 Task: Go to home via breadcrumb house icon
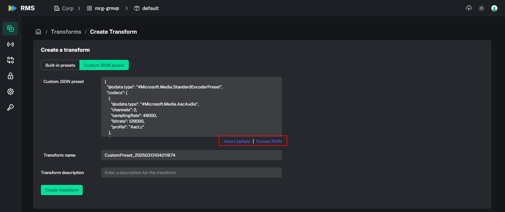point(38,32)
